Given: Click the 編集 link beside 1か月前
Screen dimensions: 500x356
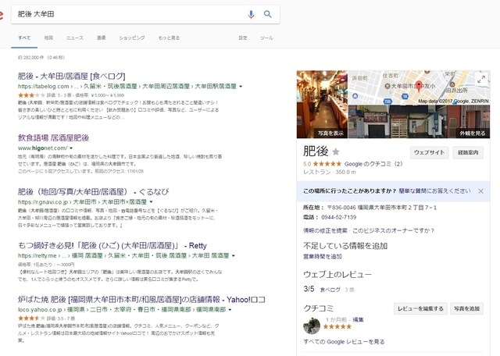Looking at the screenshot, I should pos(358,319).
